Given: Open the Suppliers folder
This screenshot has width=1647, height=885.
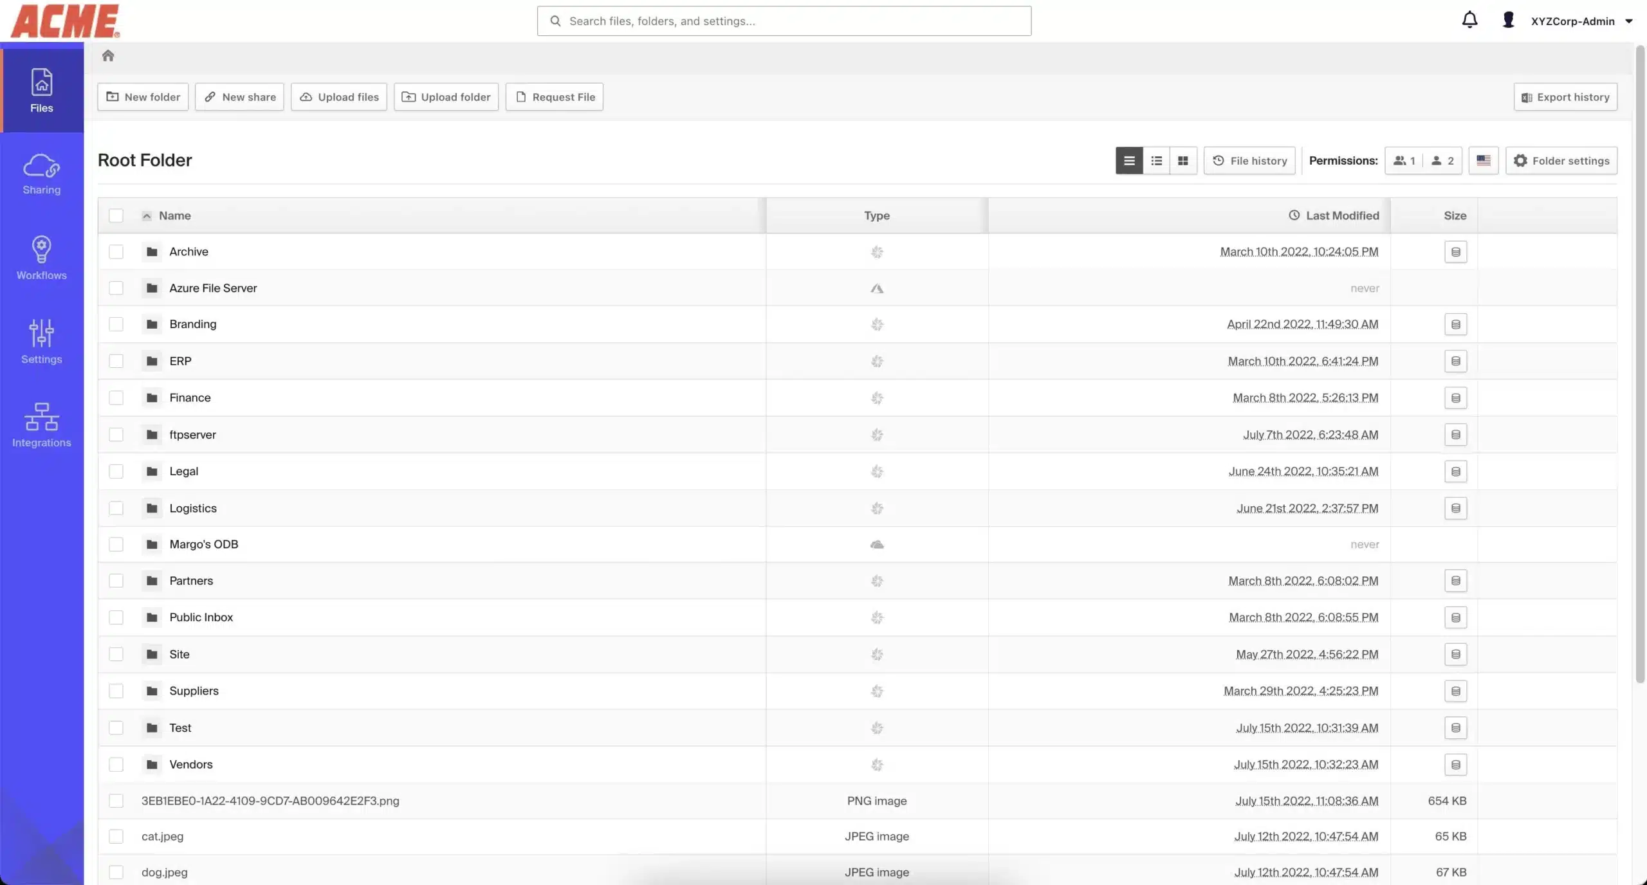Looking at the screenshot, I should click(194, 691).
